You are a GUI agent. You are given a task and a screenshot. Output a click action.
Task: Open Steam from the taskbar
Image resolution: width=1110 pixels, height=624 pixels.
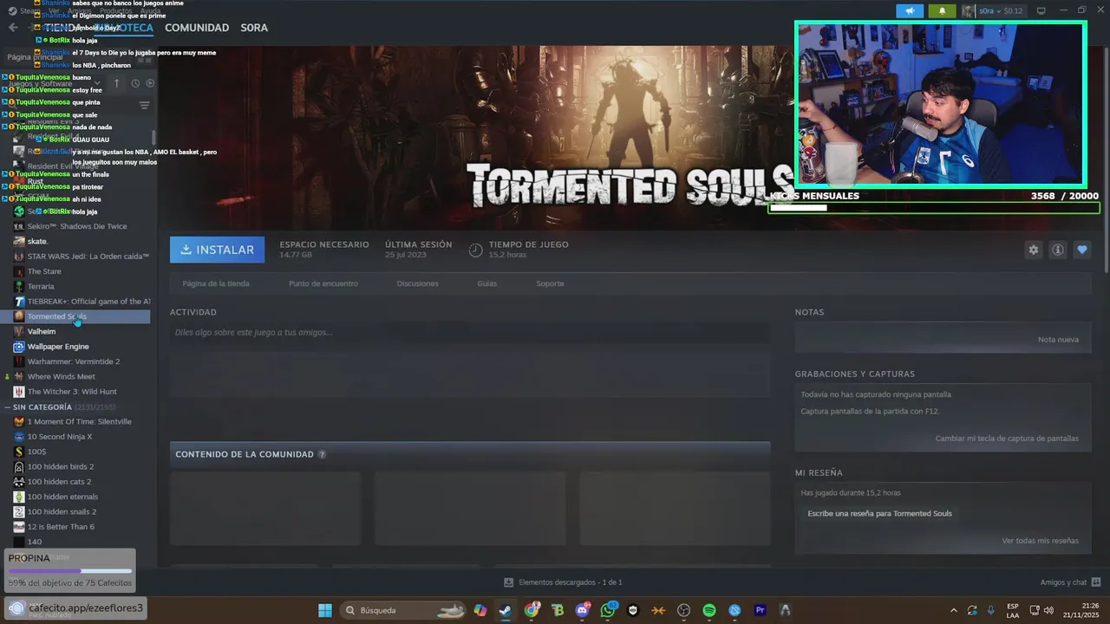pos(505,610)
